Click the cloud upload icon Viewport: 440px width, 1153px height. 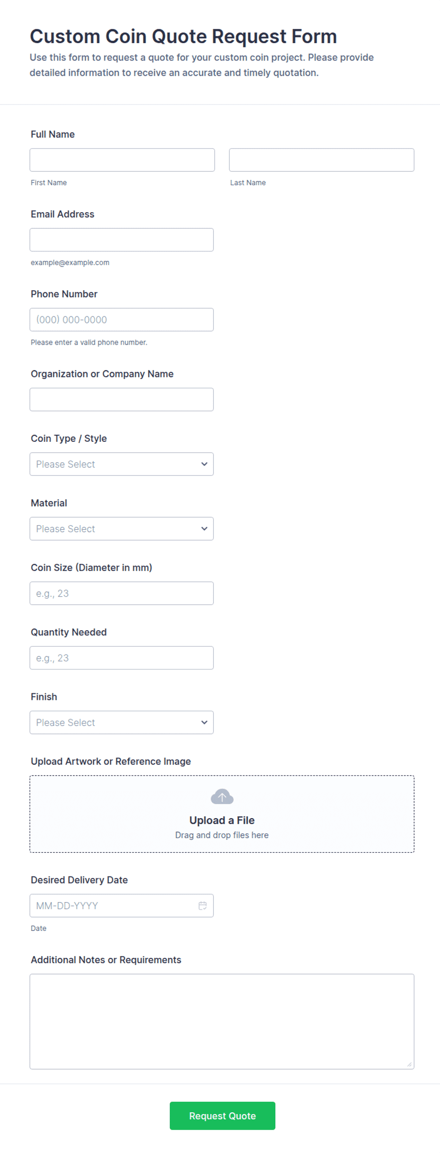coord(222,796)
